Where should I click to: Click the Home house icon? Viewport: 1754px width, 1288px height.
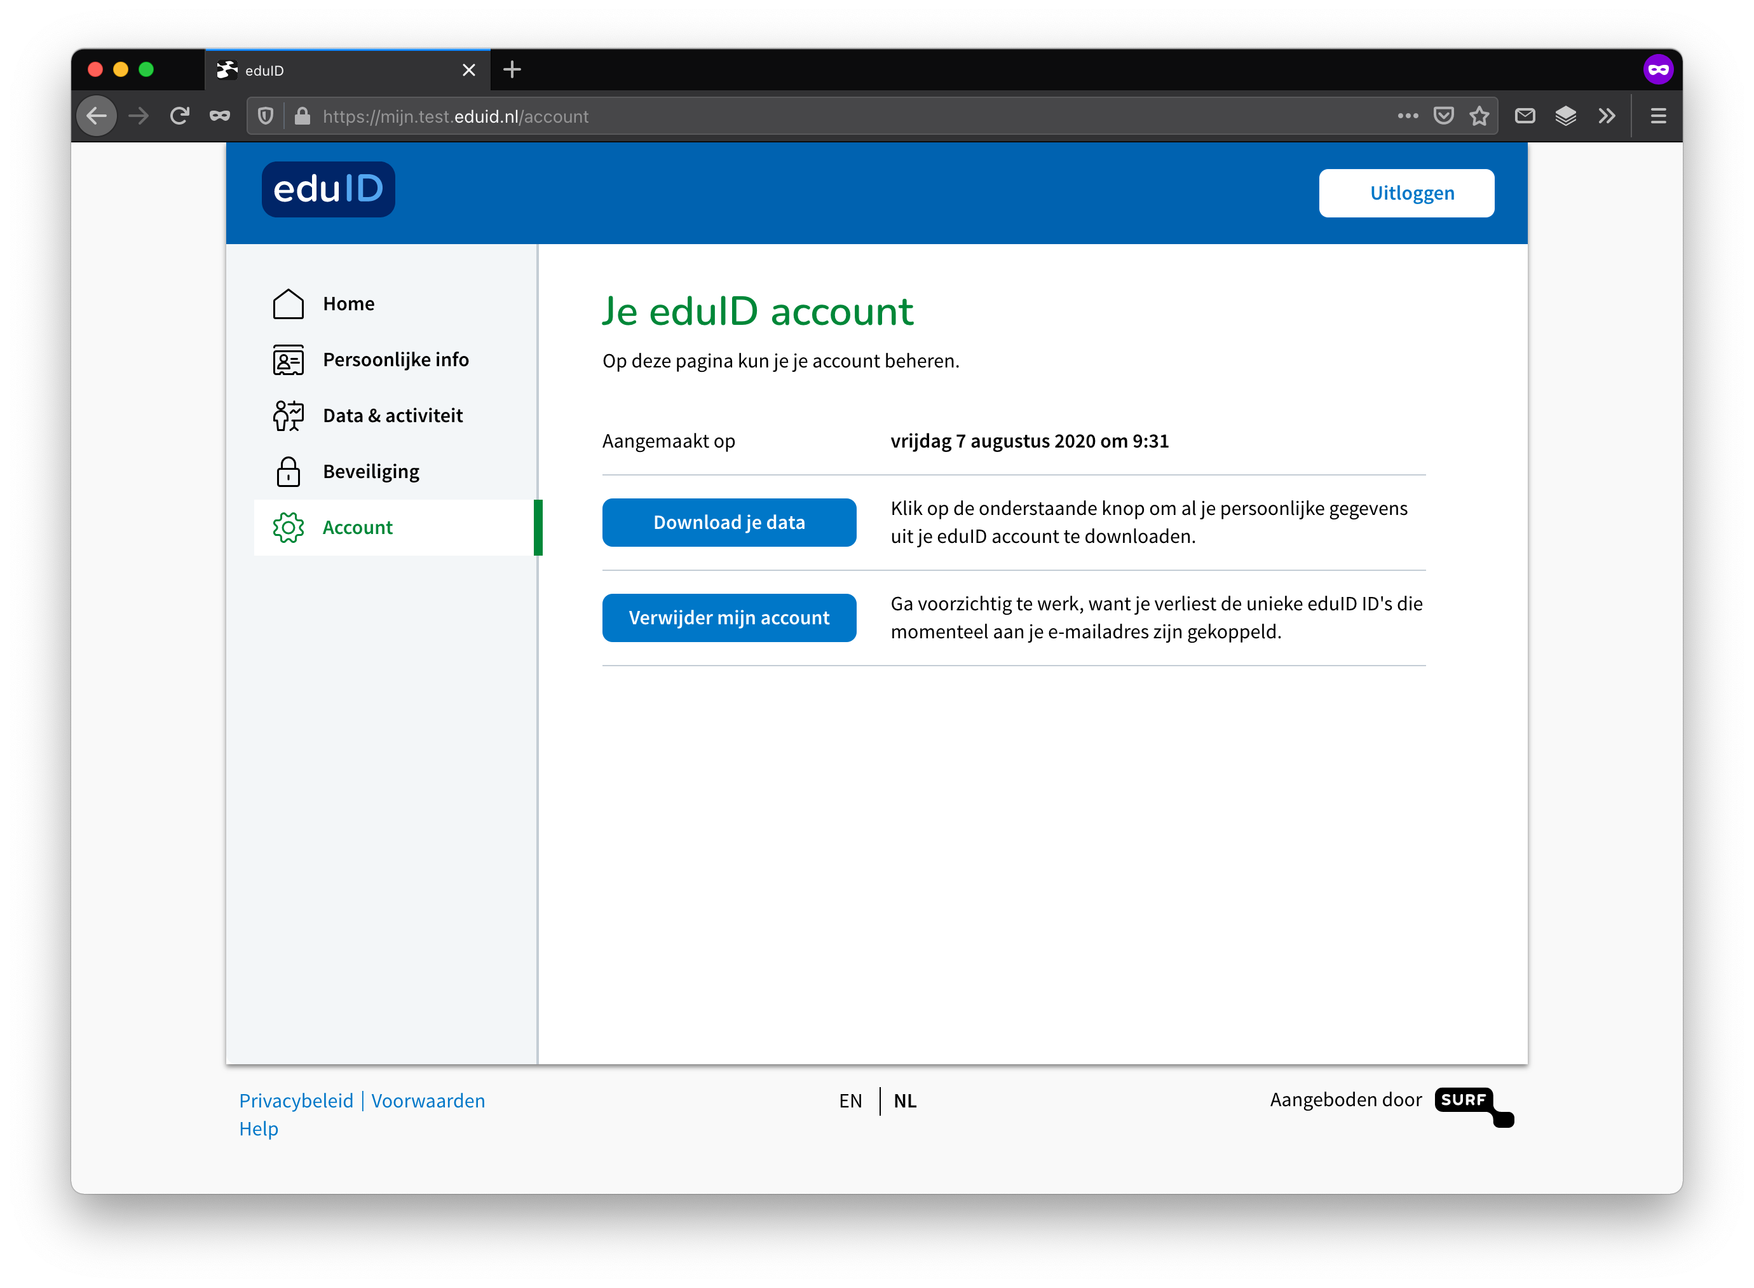point(289,304)
